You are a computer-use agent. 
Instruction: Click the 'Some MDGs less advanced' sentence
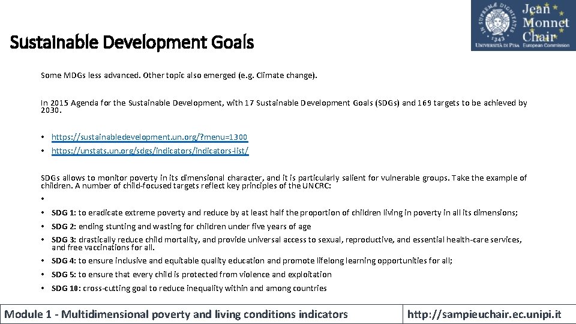tap(179, 76)
